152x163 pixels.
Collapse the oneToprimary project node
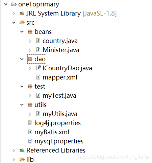click(x=5, y=4)
